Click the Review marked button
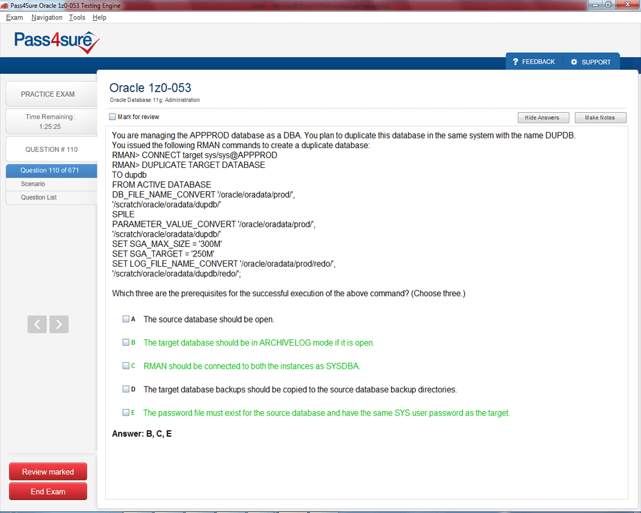Image resolution: width=641 pixels, height=513 pixels. [x=48, y=472]
